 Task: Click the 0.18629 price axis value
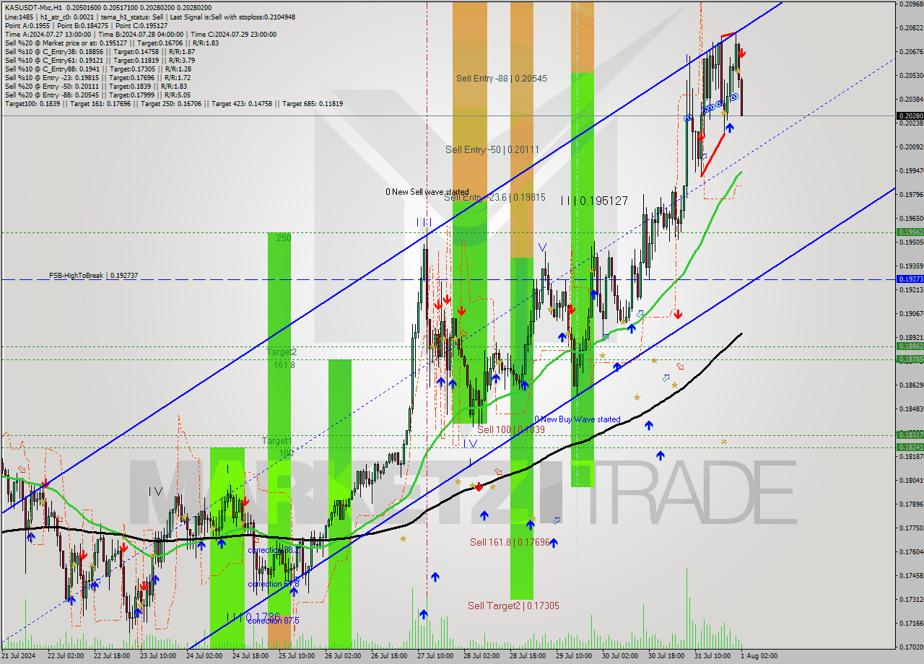click(911, 385)
